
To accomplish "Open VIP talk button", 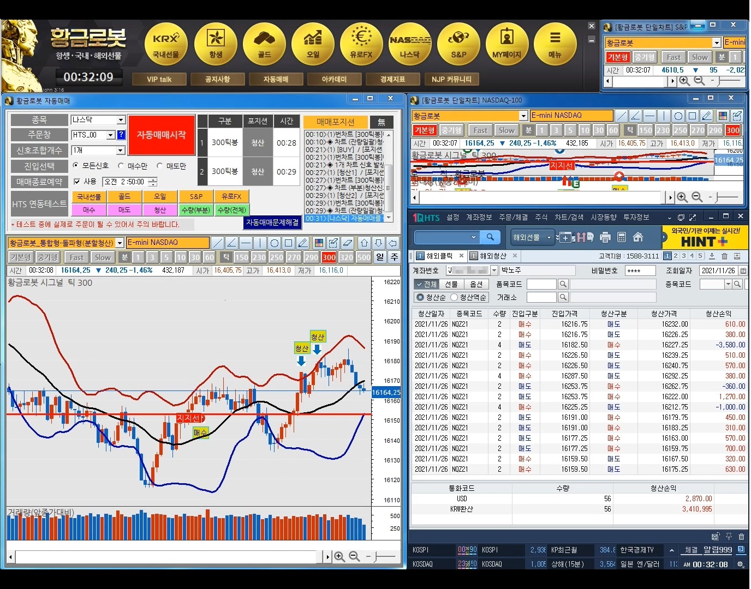I will tap(159, 79).
